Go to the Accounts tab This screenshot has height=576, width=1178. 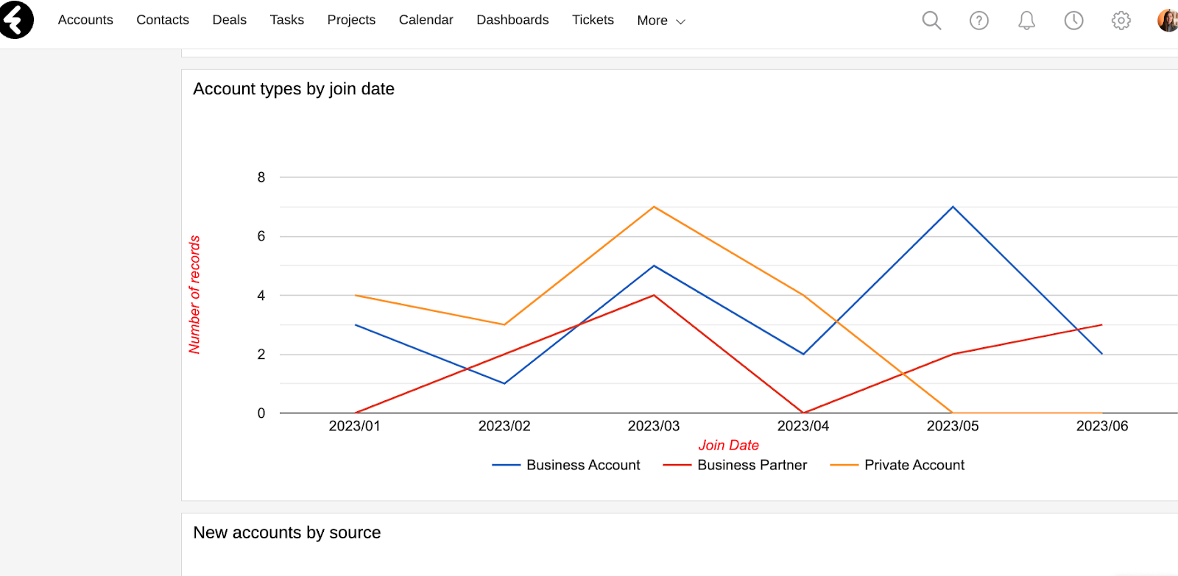coord(85,20)
